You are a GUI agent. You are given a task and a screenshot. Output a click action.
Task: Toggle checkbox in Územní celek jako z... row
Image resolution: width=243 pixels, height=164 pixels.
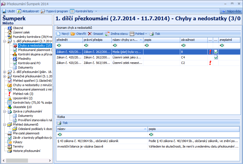pyautogui.click(x=216, y=57)
